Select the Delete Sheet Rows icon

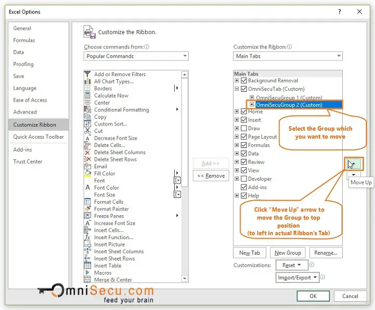pyautogui.click(x=87, y=159)
